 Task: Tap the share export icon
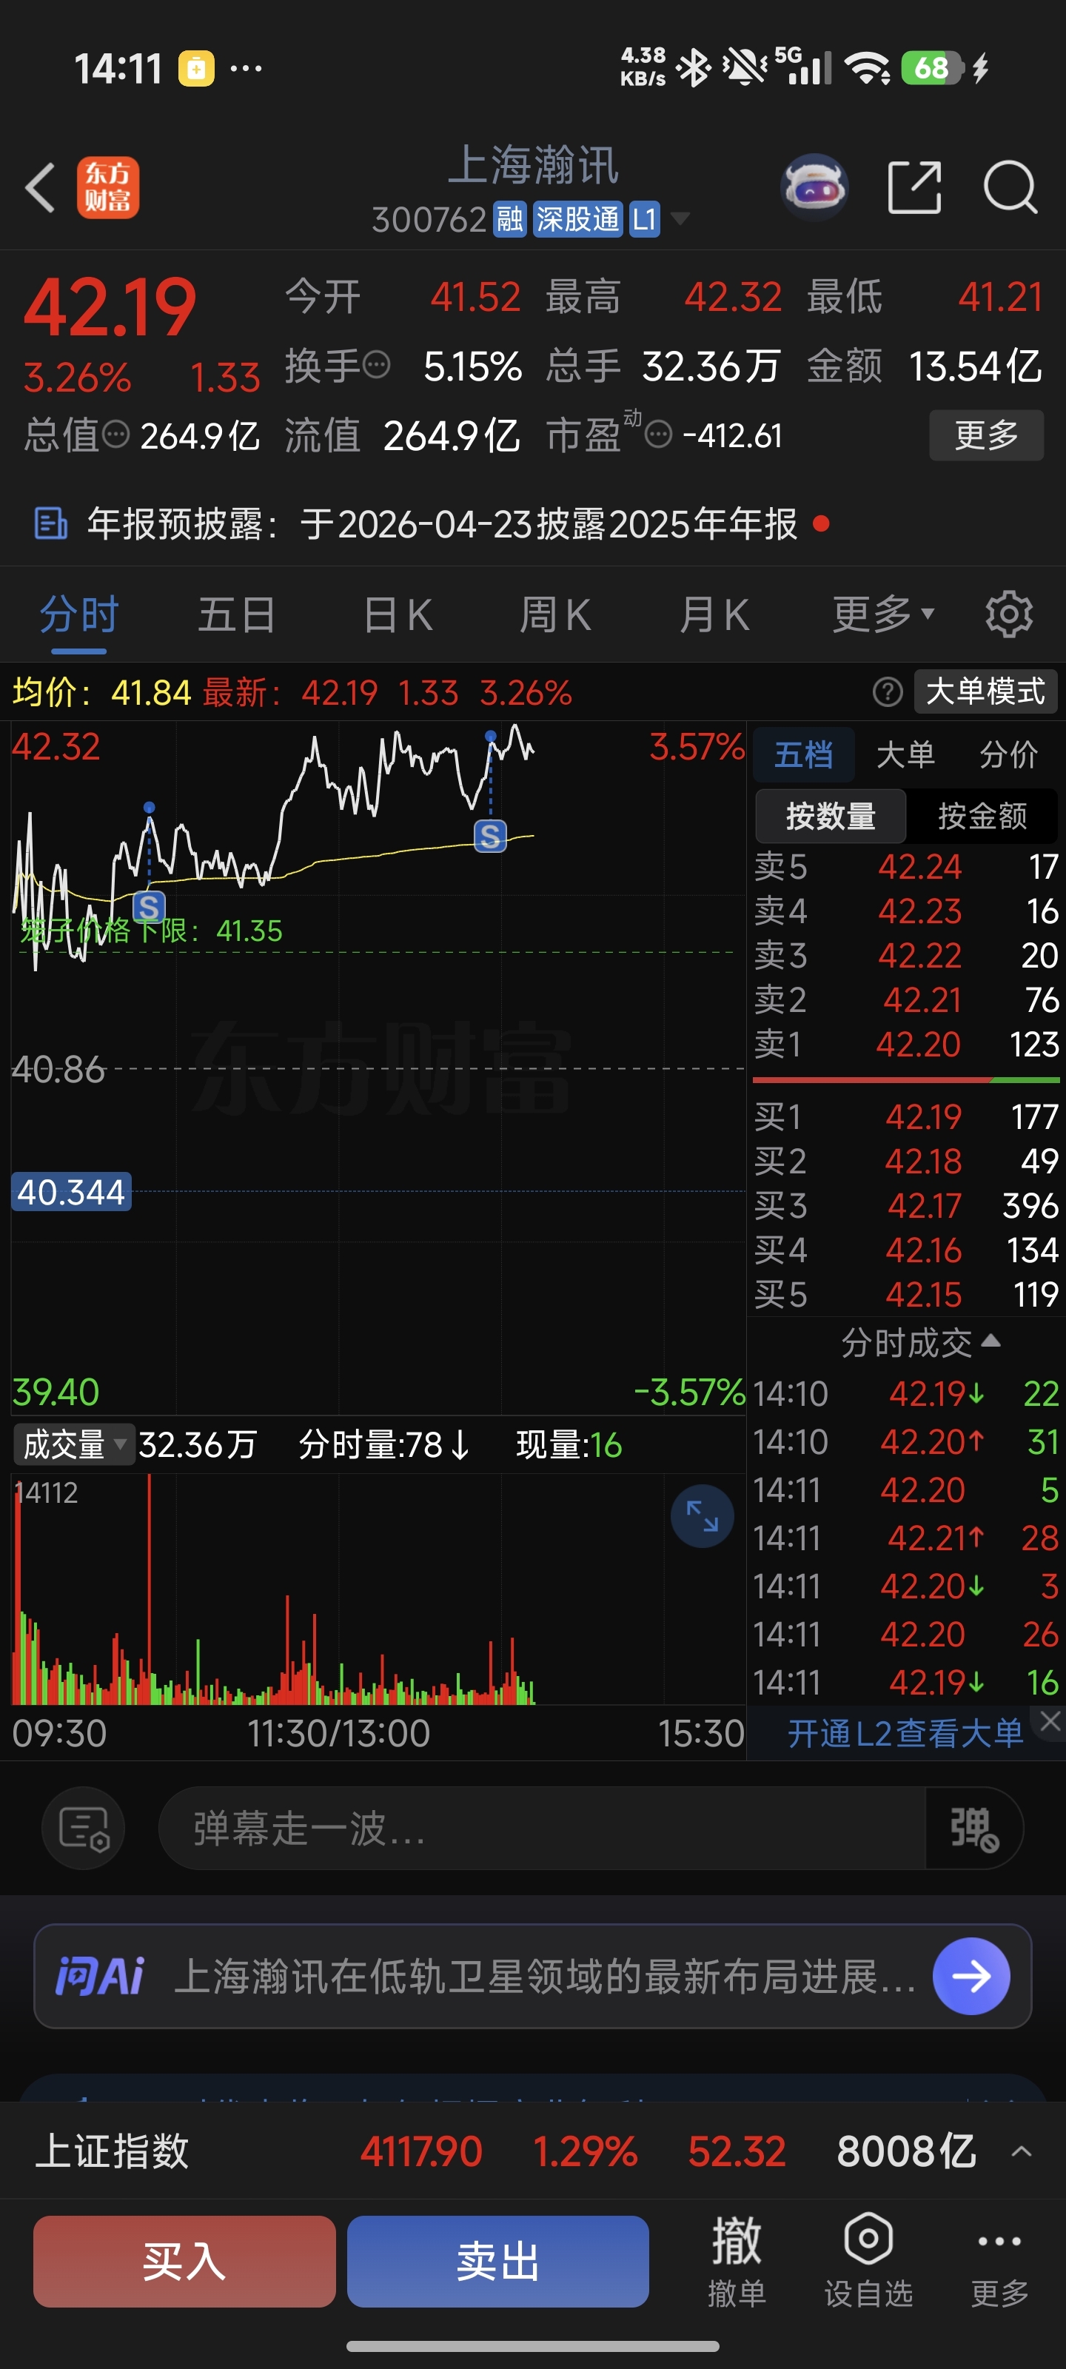click(914, 187)
